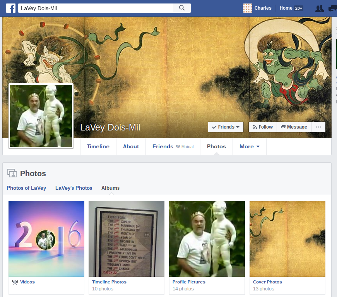This screenshot has width=337, height=297.
Task: Open the 2016 Videos album thumbnail
Action: (46, 239)
